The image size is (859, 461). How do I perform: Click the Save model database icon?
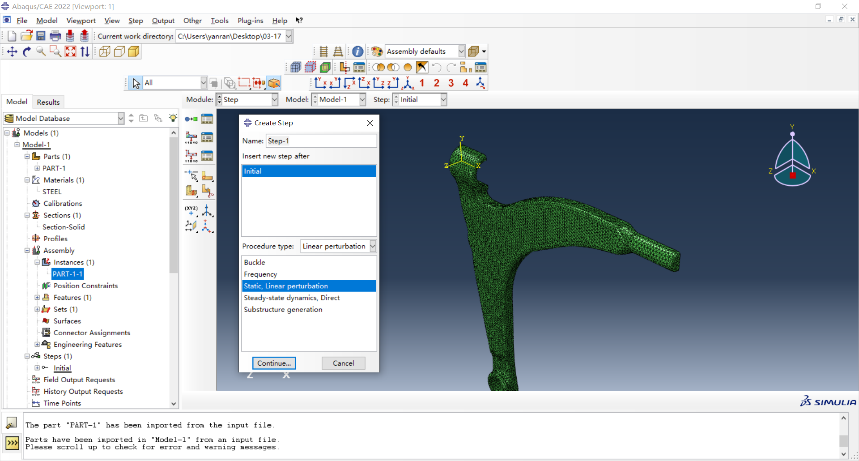[41, 36]
